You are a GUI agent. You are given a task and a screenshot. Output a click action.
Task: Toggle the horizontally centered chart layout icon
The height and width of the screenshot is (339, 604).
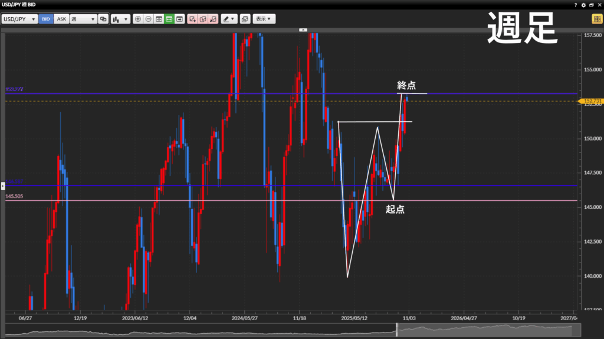pos(159,19)
